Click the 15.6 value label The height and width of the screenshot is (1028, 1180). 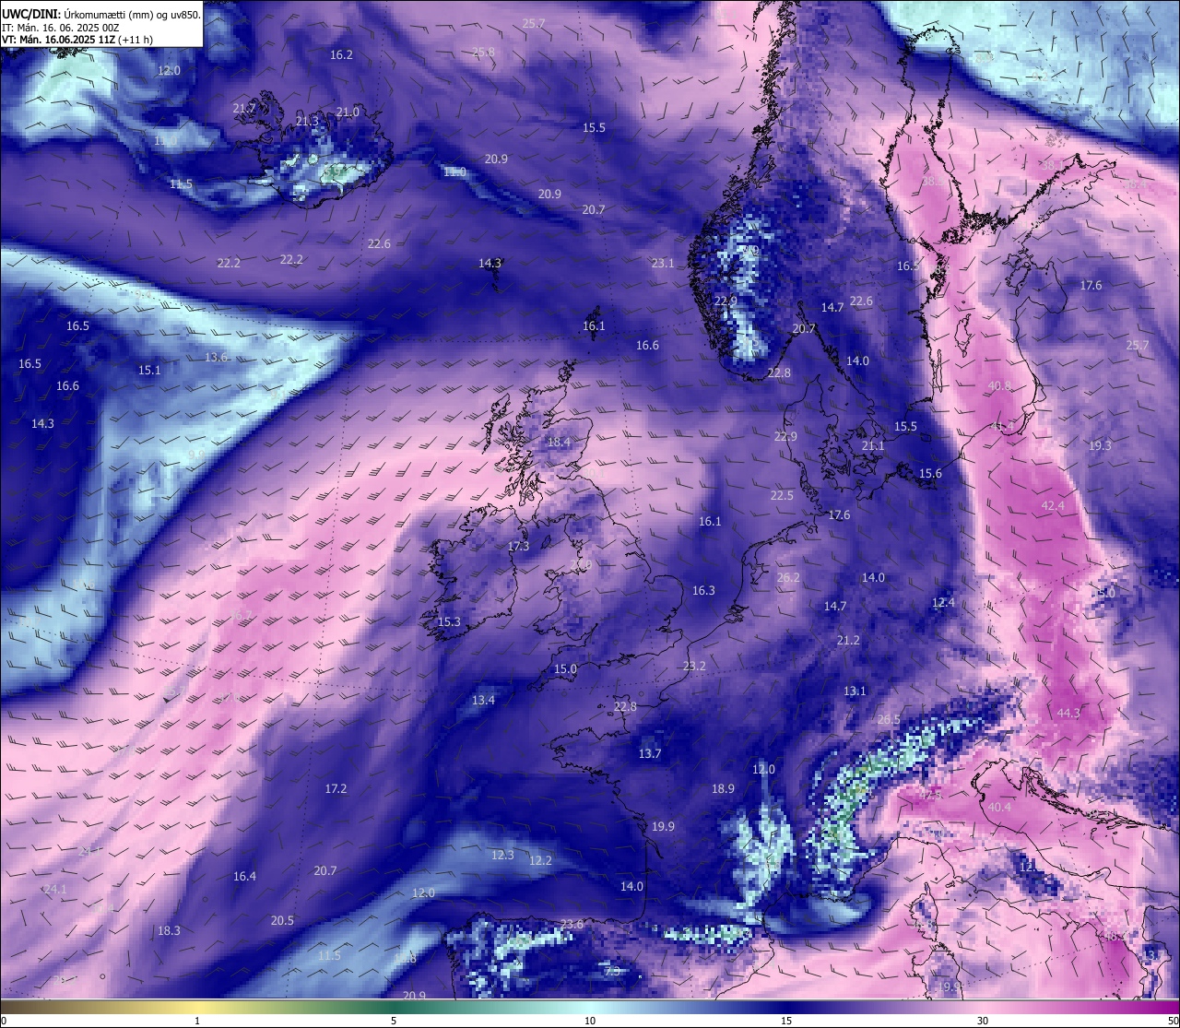coord(930,474)
